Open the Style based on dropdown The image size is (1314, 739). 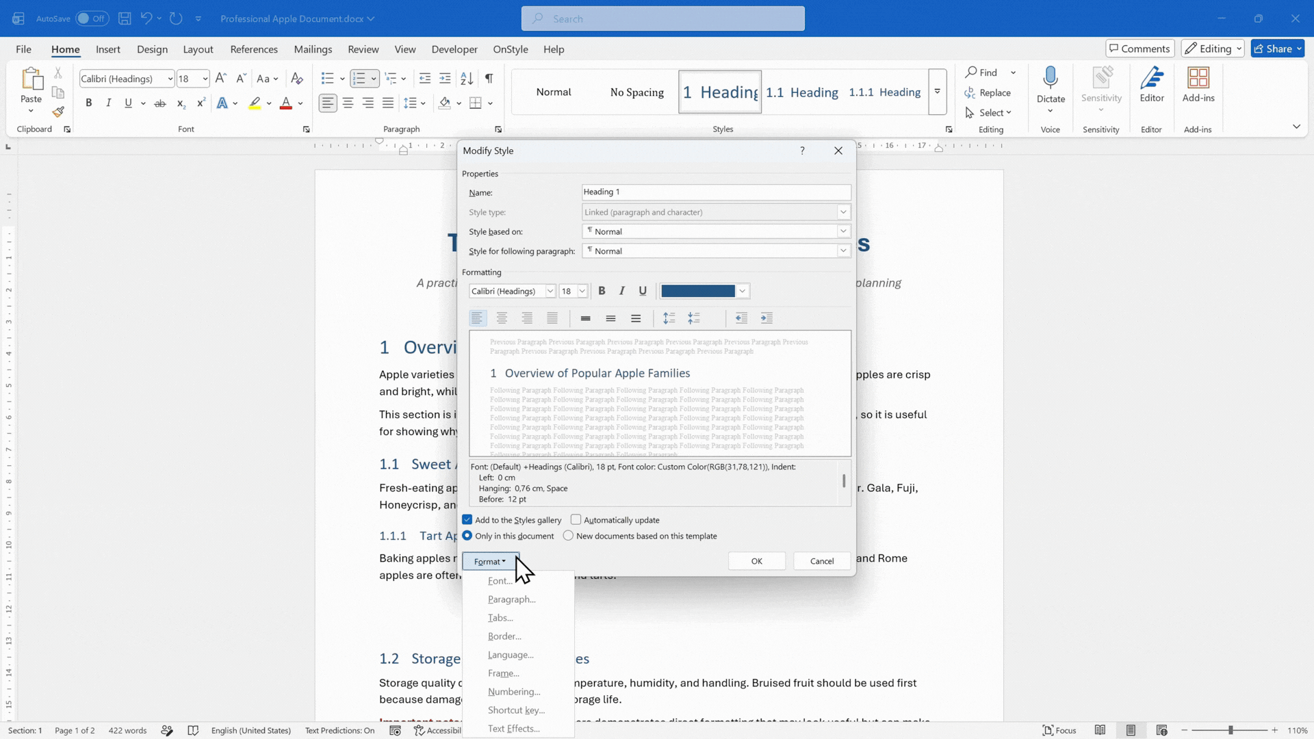pos(843,231)
